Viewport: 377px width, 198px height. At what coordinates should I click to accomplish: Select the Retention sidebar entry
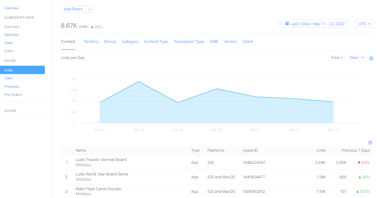tap(12, 34)
